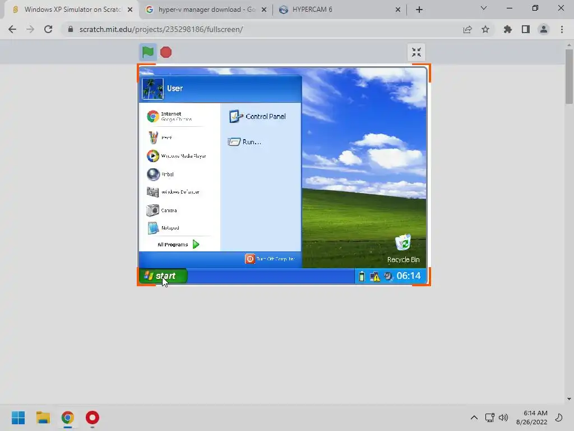Open Chrome tab search dropdown

click(484, 8)
